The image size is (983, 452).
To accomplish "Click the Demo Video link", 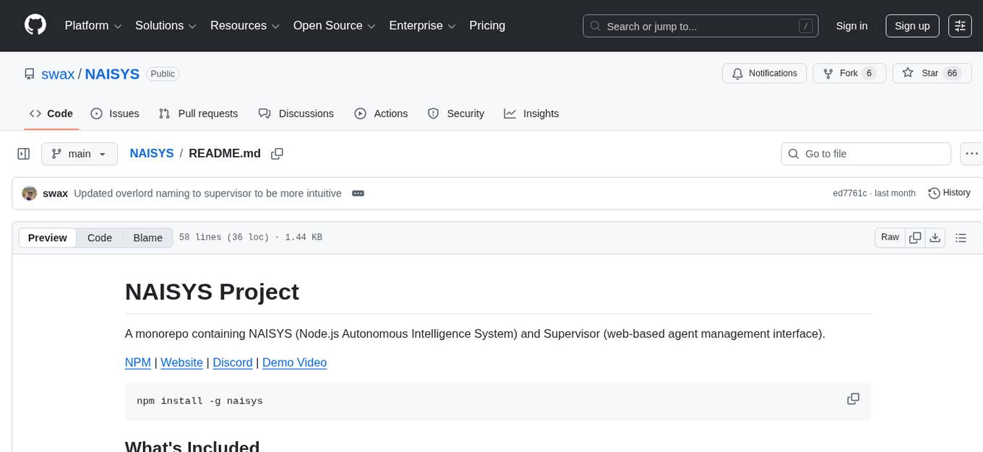I will [x=294, y=362].
